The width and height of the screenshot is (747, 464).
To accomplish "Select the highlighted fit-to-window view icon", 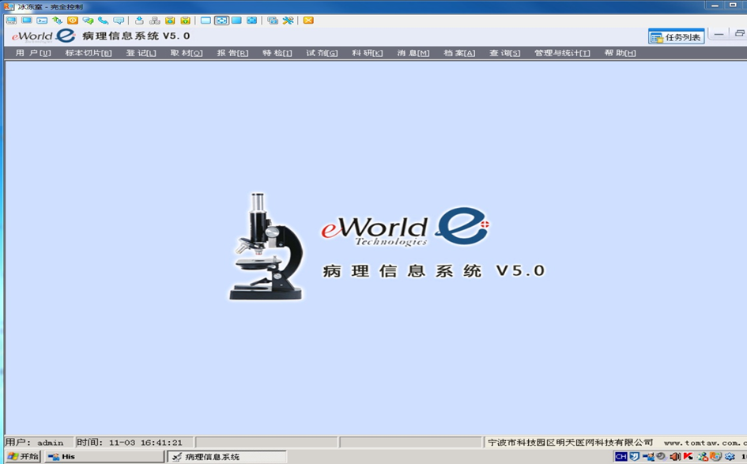I will coord(221,21).
